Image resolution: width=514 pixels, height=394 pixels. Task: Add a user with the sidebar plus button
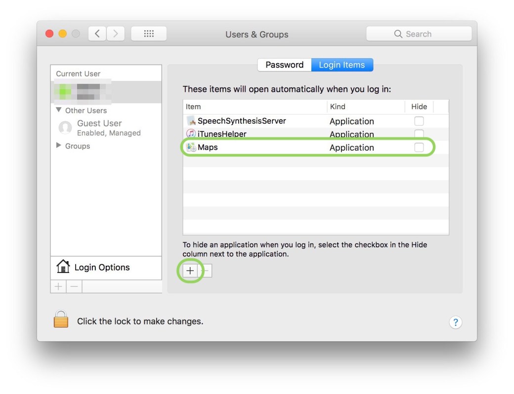[x=58, y=286]
